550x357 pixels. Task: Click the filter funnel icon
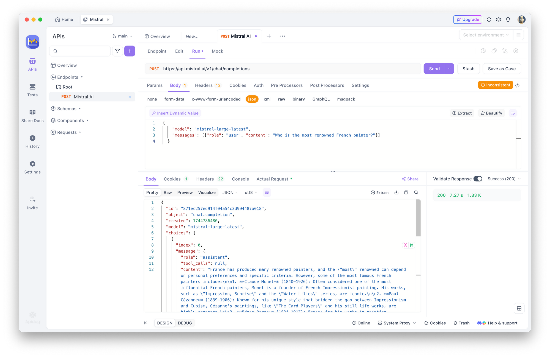coord(117,51)
